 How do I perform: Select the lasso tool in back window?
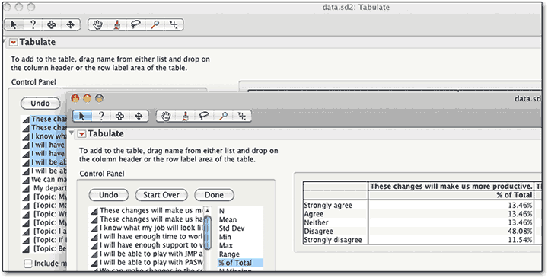tap(135, 24)
